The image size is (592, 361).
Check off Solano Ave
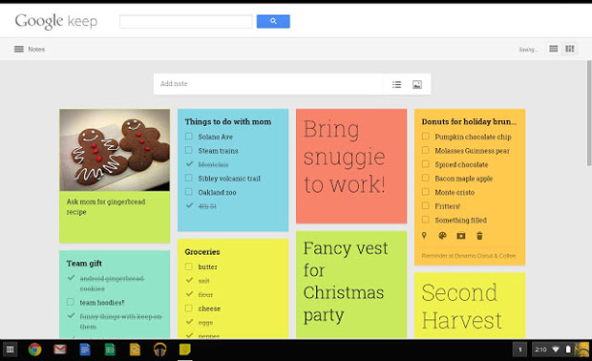189,137
